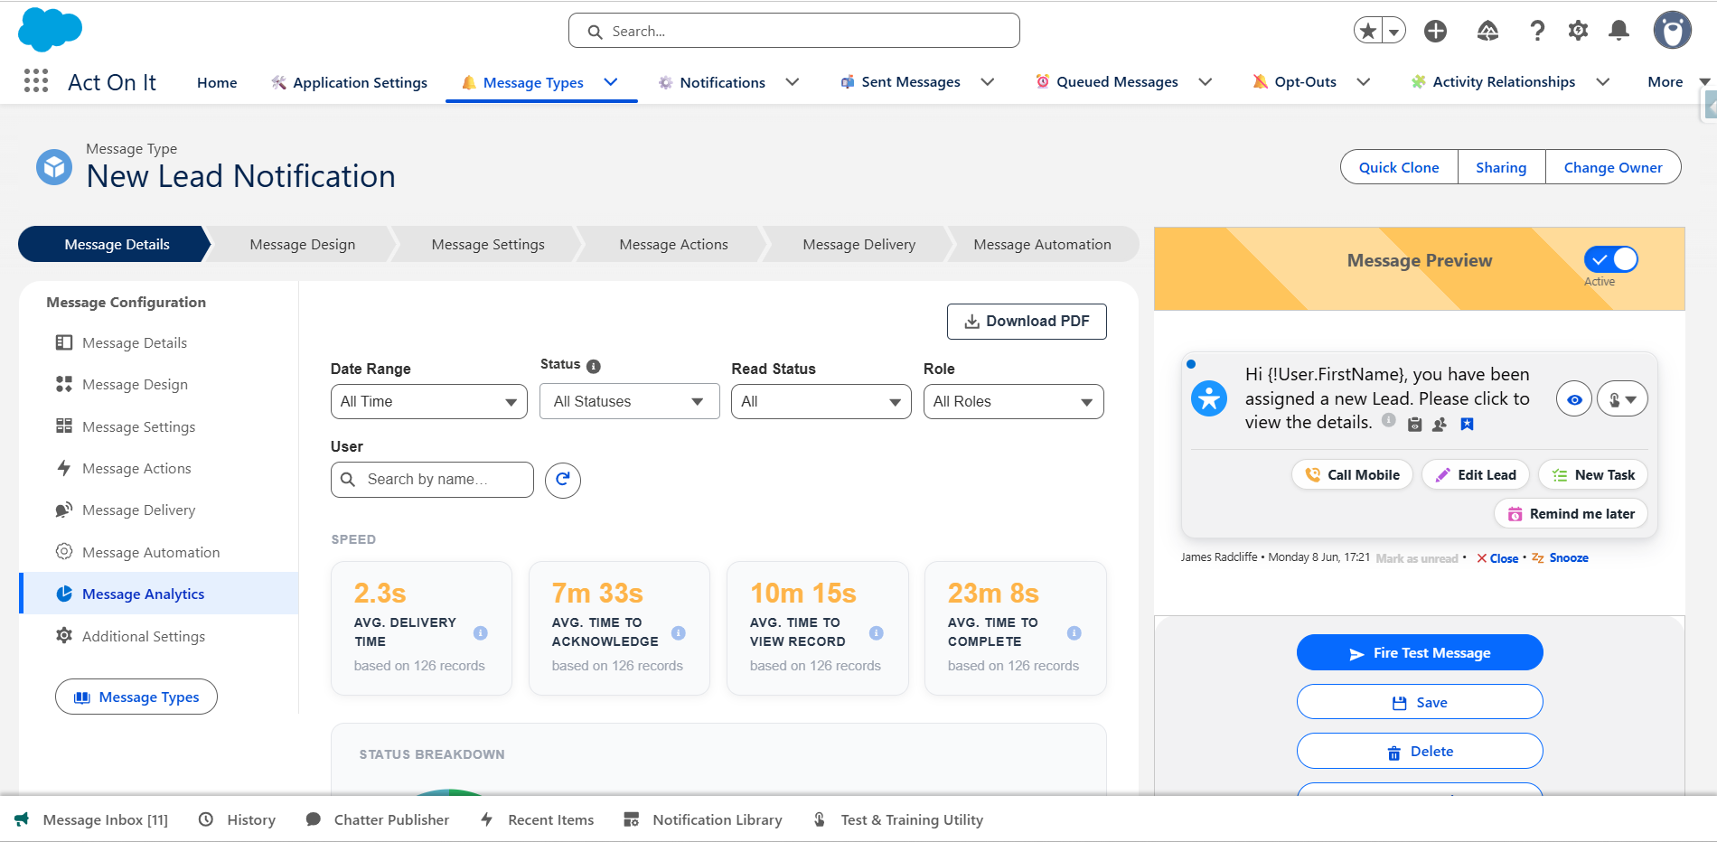The height and width of the screenshot is (842, 1717).
Task: Open the All Roles dropdown
Action: (x=1014, y=402)
